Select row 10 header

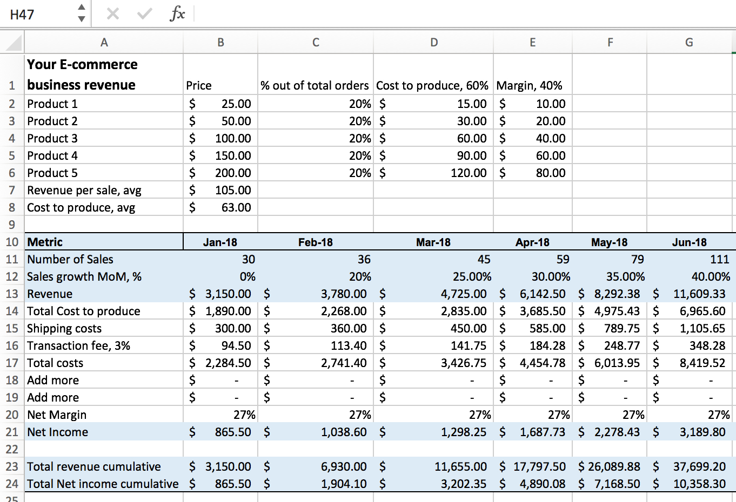coord(12,242)
